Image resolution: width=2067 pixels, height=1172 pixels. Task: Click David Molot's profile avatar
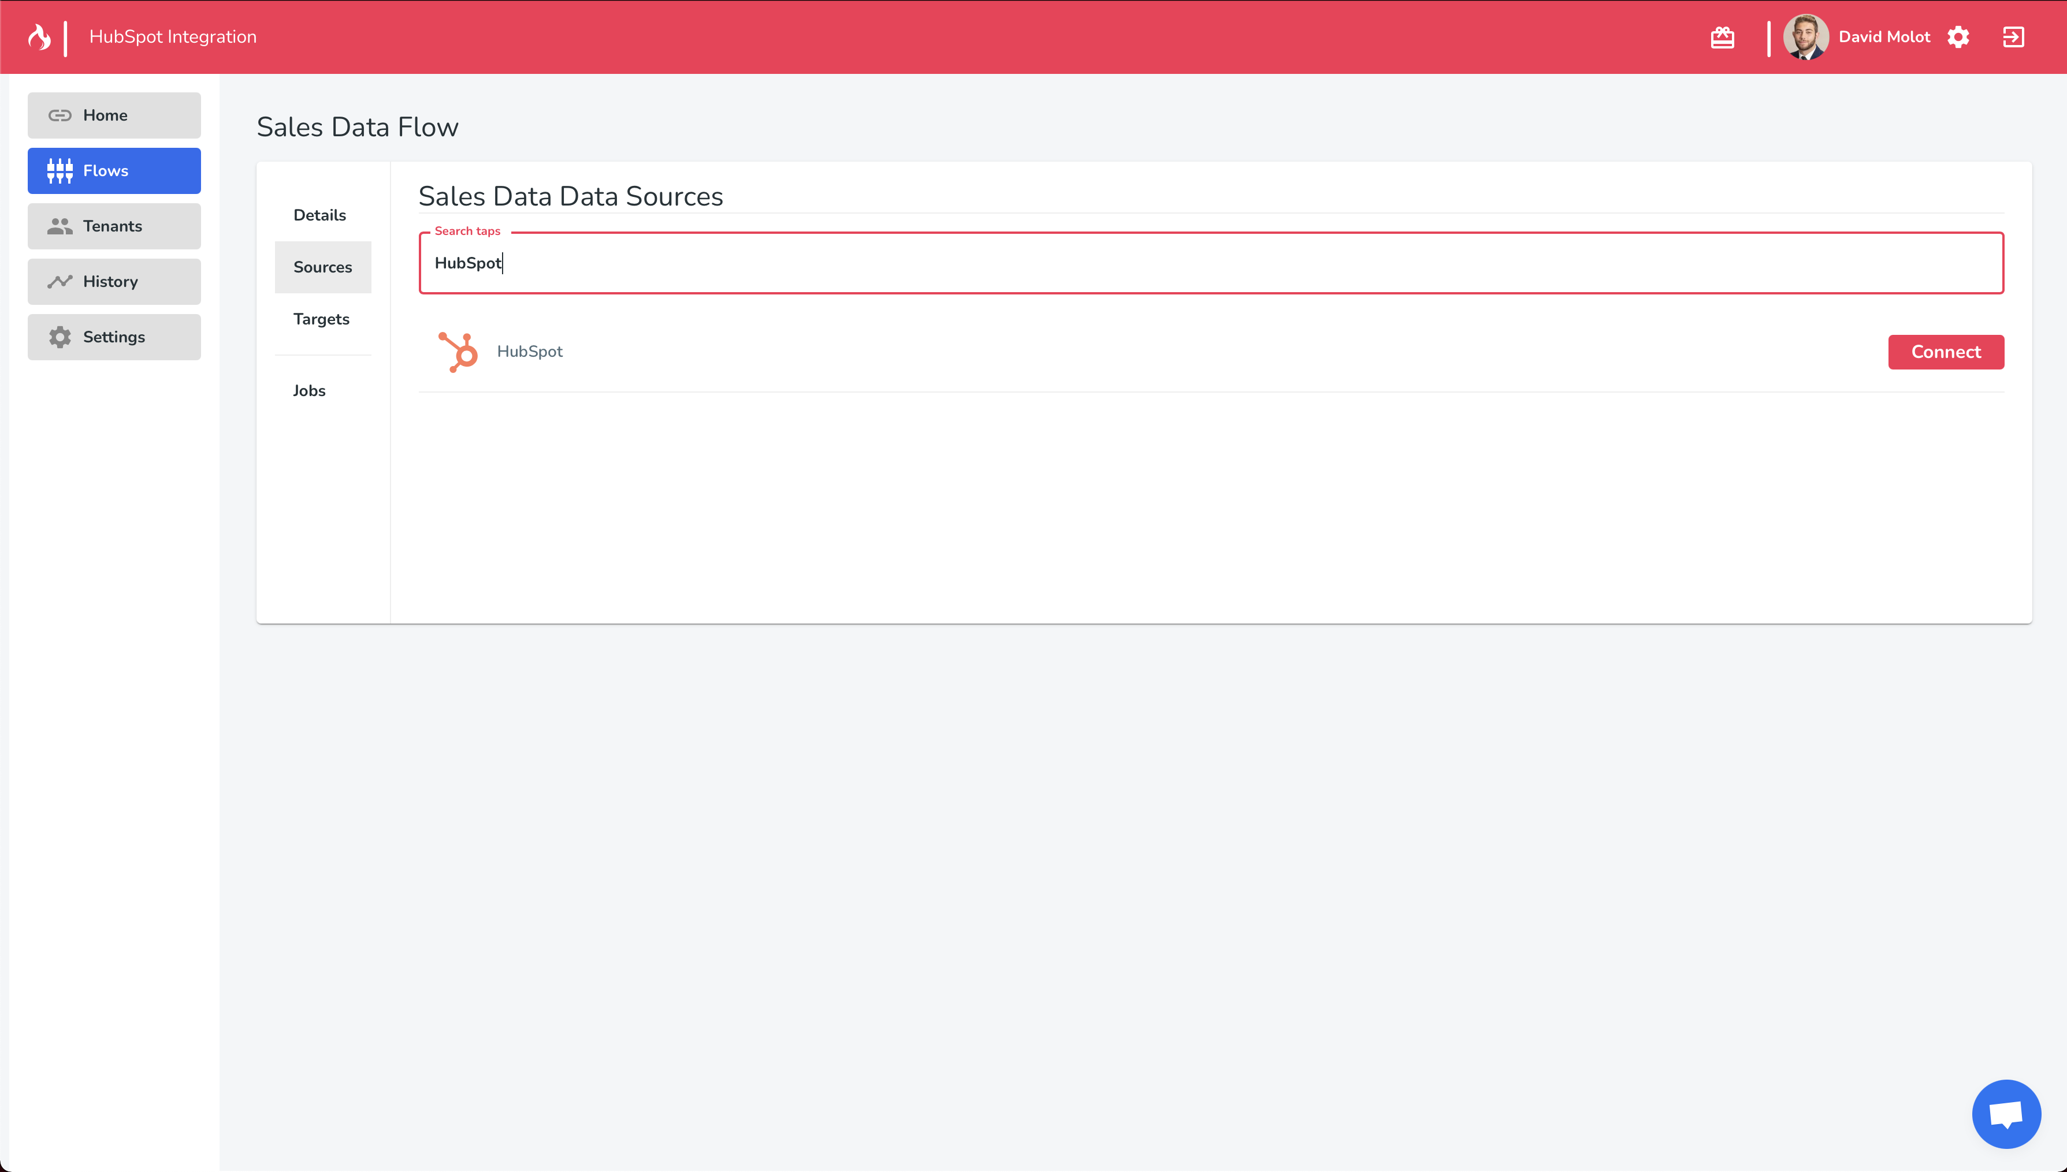point(1806,37)
